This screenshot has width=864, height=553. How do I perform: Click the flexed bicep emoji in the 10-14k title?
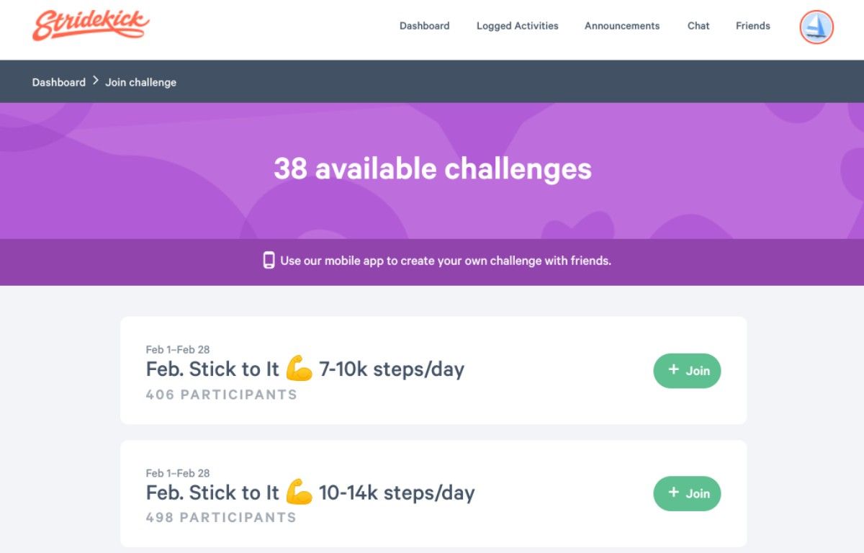(x=299, y=493)
